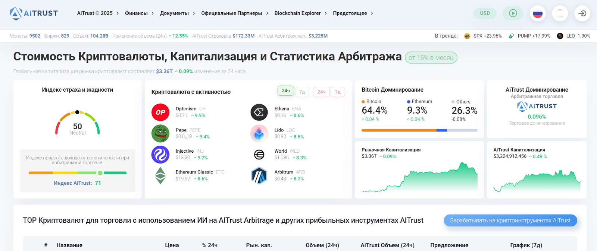Viewport: 597px width, 251px height.
Task: Expand the Официальные Партнеры menu
Action: click(235, 13)
